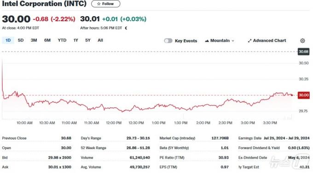The height and width of the screenshot is (173, 313).
Task: Choose the YTD range tab
Action: (x=62, y=40)
